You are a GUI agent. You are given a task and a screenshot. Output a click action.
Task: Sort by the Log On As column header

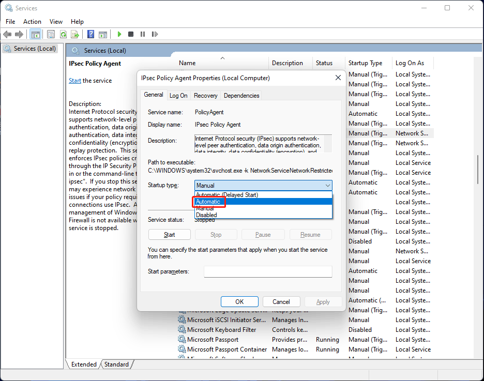coord(413,63)
